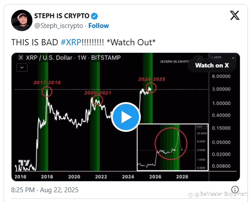The image size is (251, 202).
Task: Click the 3.00000 price axis label
Action: click(x=221, y=89)
